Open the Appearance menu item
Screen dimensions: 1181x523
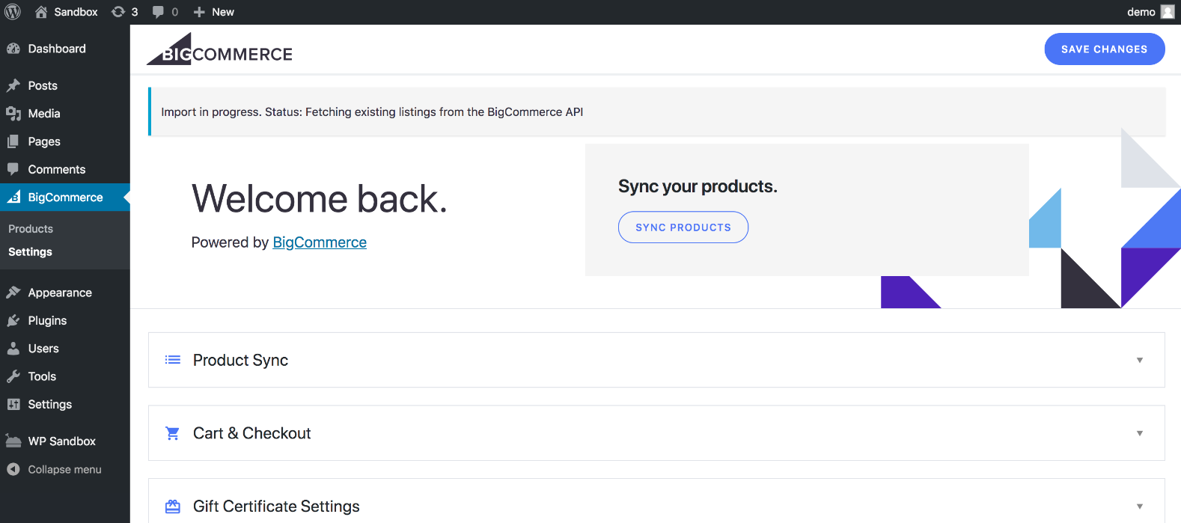pos(60,293)
